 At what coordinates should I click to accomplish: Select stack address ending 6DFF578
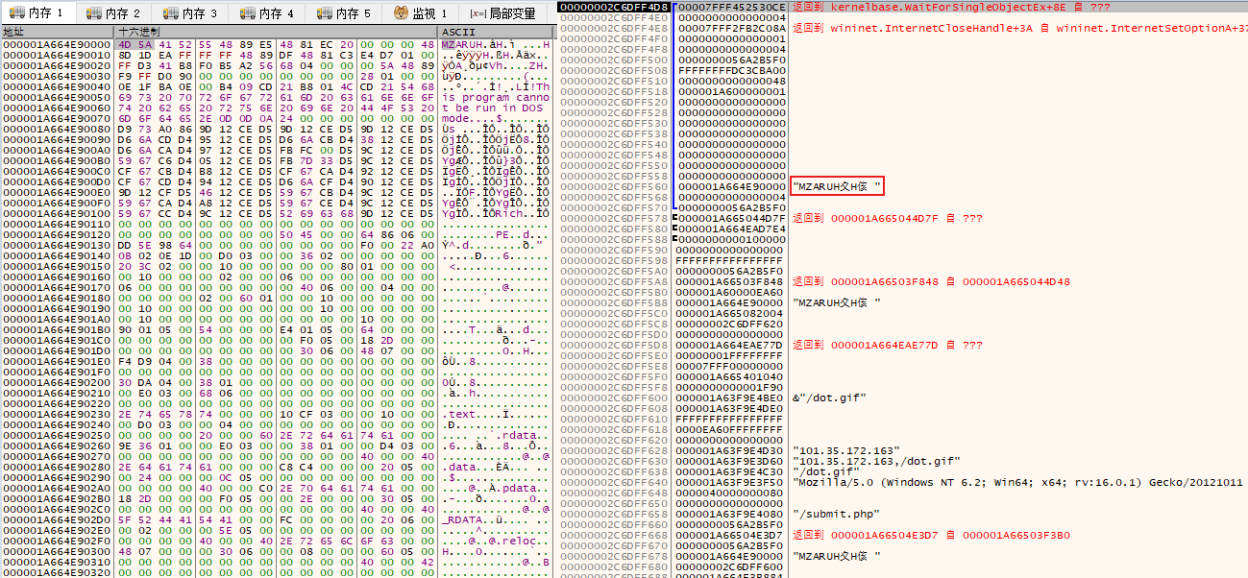pyautogui.click(x=613, y=218)
